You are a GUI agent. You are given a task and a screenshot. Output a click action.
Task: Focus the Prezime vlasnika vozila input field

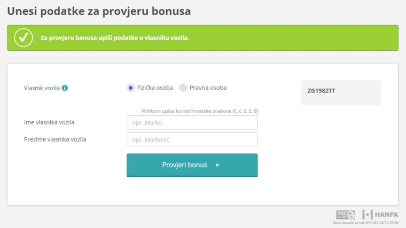(x=192, y=139)
